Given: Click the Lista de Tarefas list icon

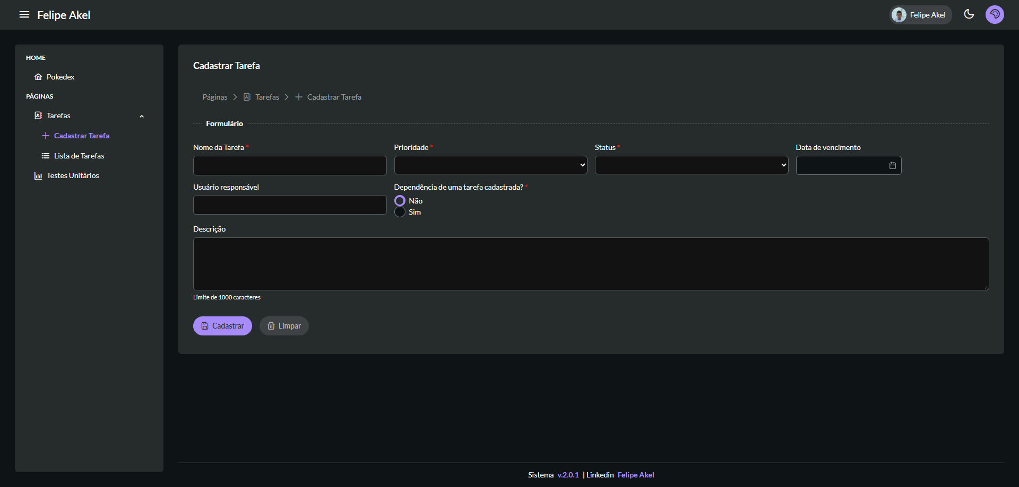Looking at the screenshot, I should coord(46,156).
